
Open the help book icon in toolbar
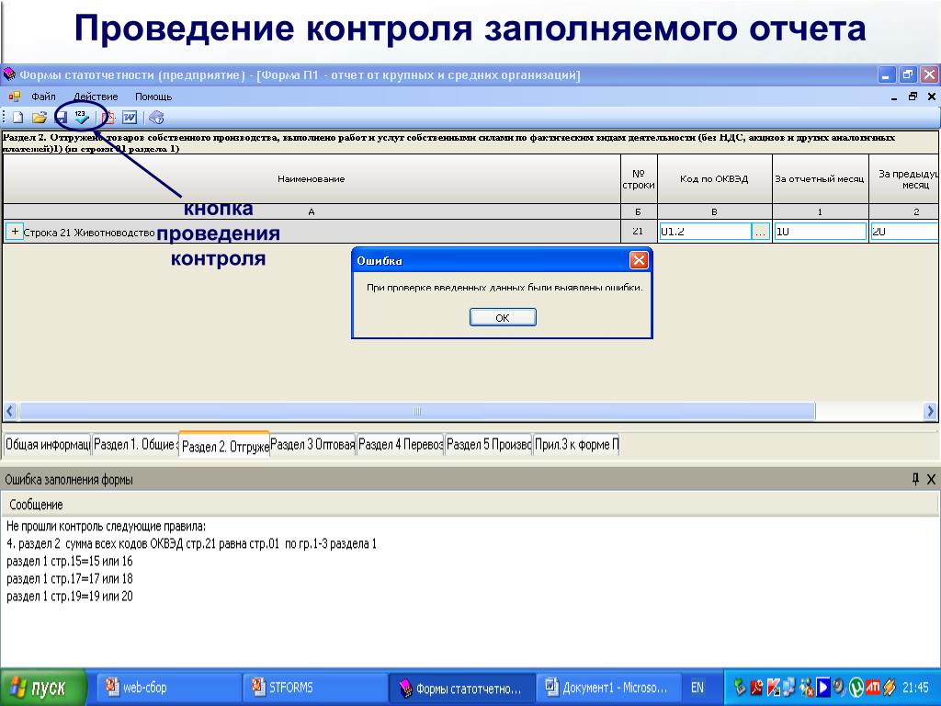click(x=156, y=118)
